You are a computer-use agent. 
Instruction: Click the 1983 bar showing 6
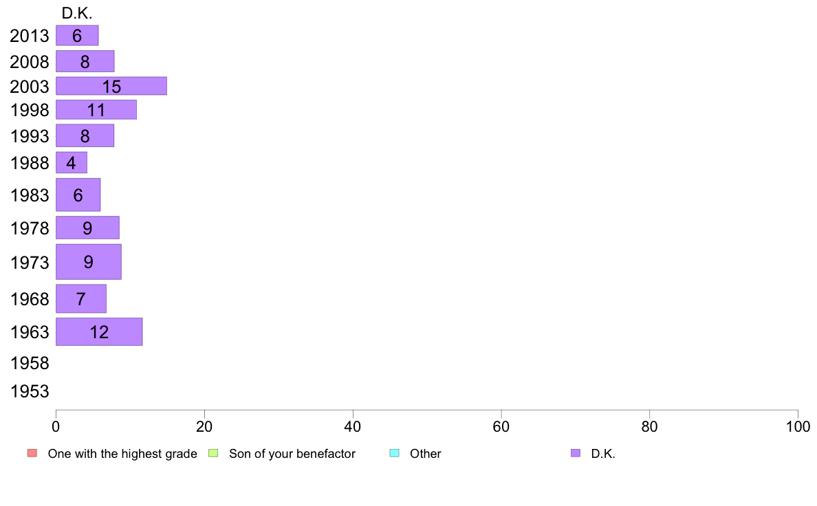(78, 195)
